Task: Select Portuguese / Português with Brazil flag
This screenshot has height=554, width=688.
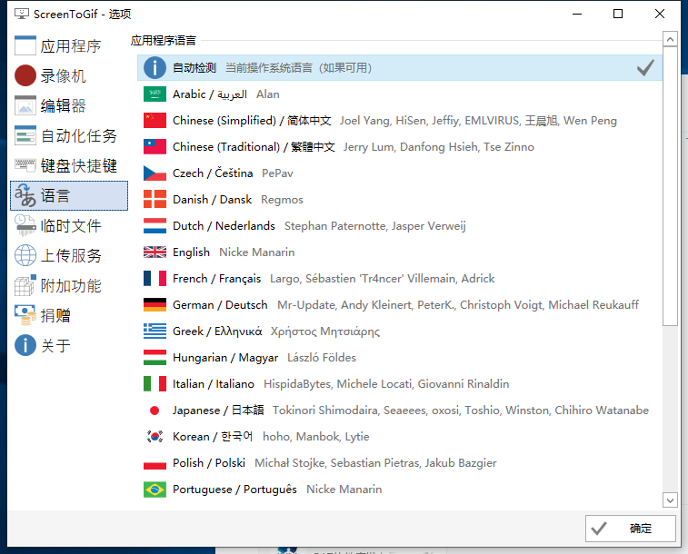Action: 400,490
